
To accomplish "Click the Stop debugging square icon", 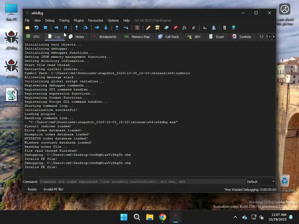I will [45, 28].
